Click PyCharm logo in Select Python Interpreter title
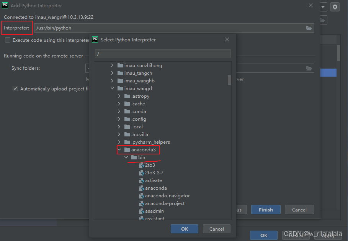Screen dimensions: 348x241 coord(95,39)
